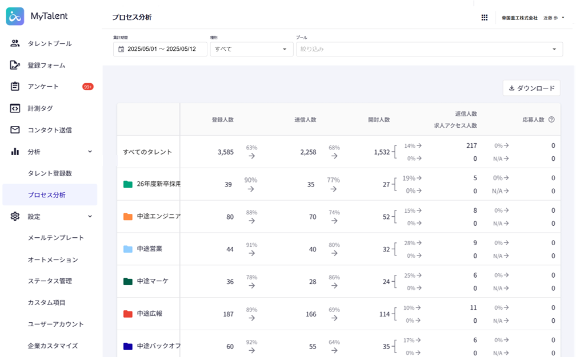Open the 種別 すべて dropdown
Image resolution: width=576 pixels, height=357 pixels.
(251, 49)
